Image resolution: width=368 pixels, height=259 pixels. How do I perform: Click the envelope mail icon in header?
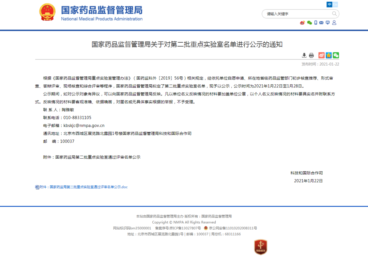(x=321, y=23)
